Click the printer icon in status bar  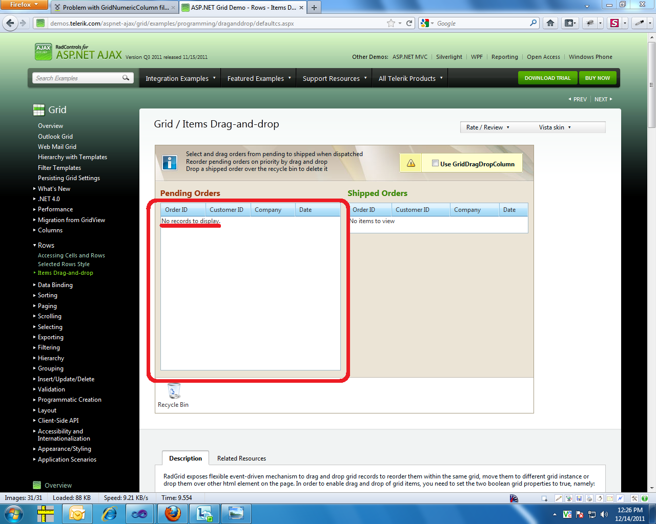[589, 498]
